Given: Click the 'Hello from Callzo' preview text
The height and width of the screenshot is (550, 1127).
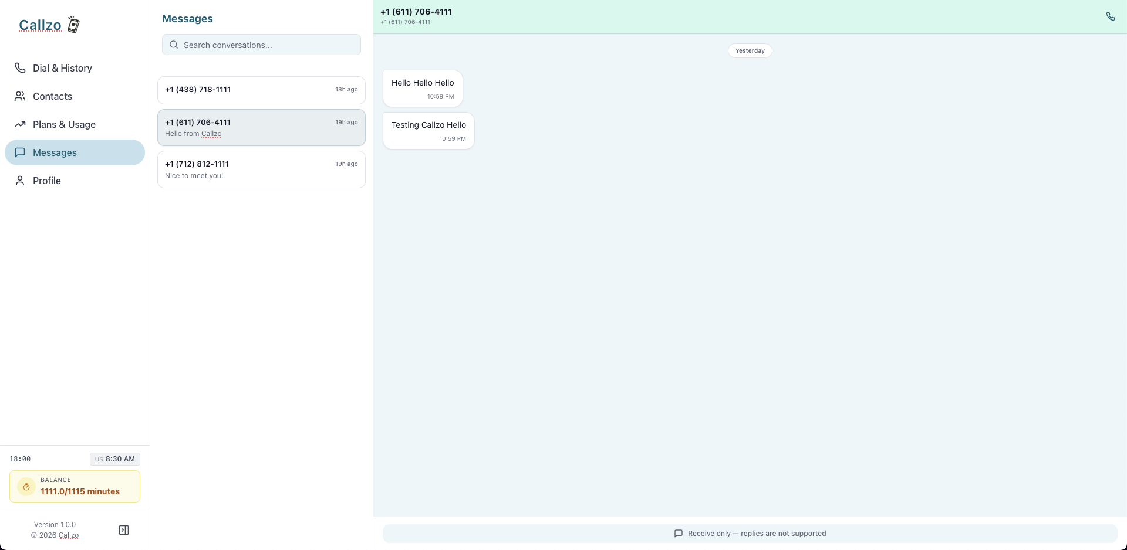Looking at the screenshot, I should tap(193, 134).
